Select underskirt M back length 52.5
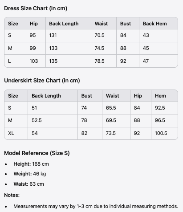183x212 pixels. pos(37,120)
